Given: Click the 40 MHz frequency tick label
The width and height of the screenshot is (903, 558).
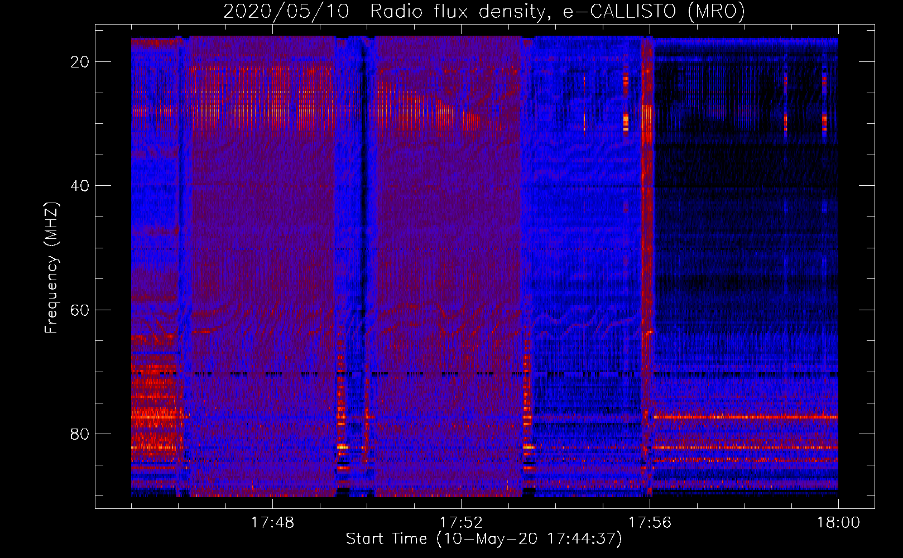Looking at the screenshot, I should point(80,185).
